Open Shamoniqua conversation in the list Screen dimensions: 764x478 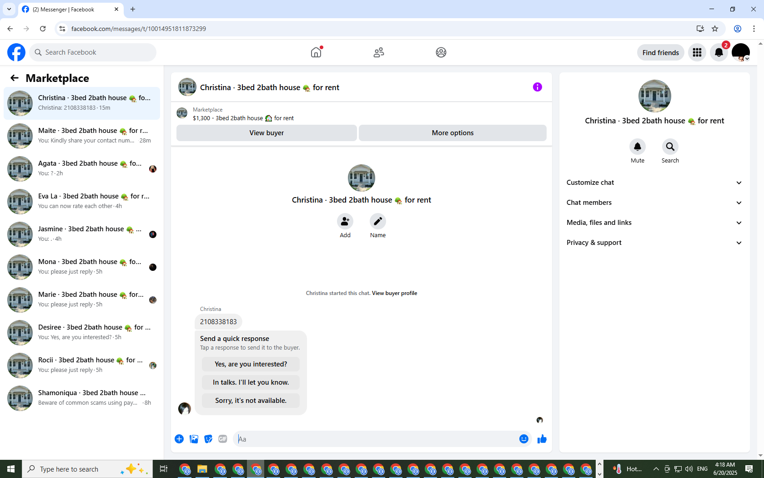coord(82,398)
